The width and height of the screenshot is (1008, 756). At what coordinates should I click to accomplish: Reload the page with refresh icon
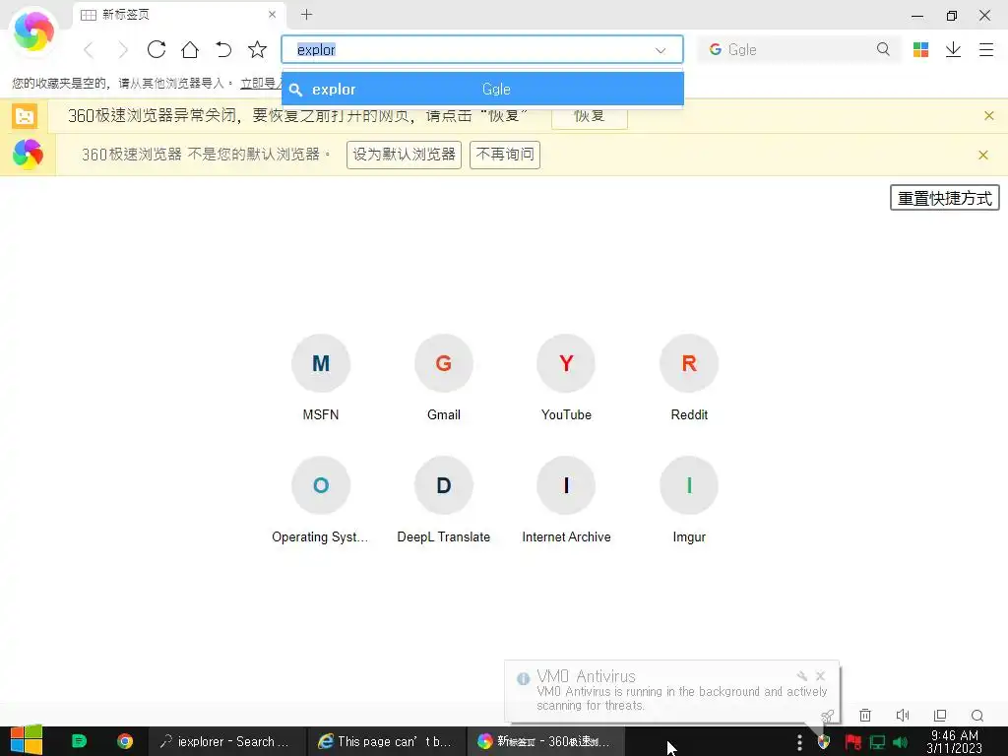coord(157,49)
